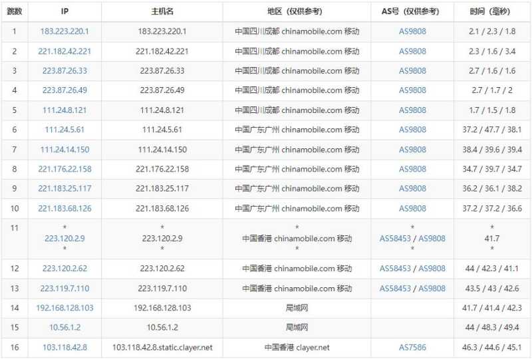This screenshot has width=532, height=359.
Task: Open IP link 223.87.26.49
Action: click(65, 90)
